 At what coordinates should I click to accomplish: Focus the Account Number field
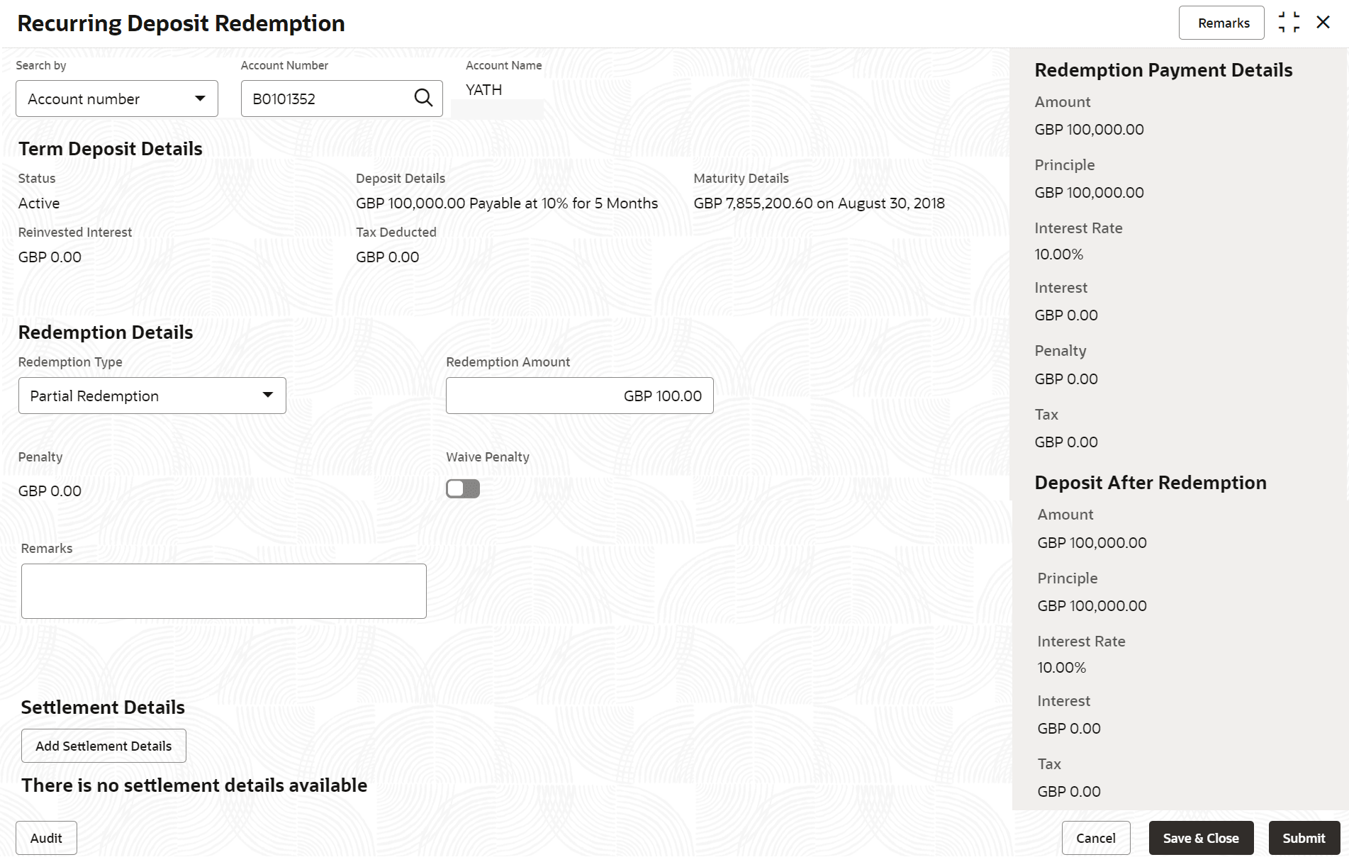point(326,99)
